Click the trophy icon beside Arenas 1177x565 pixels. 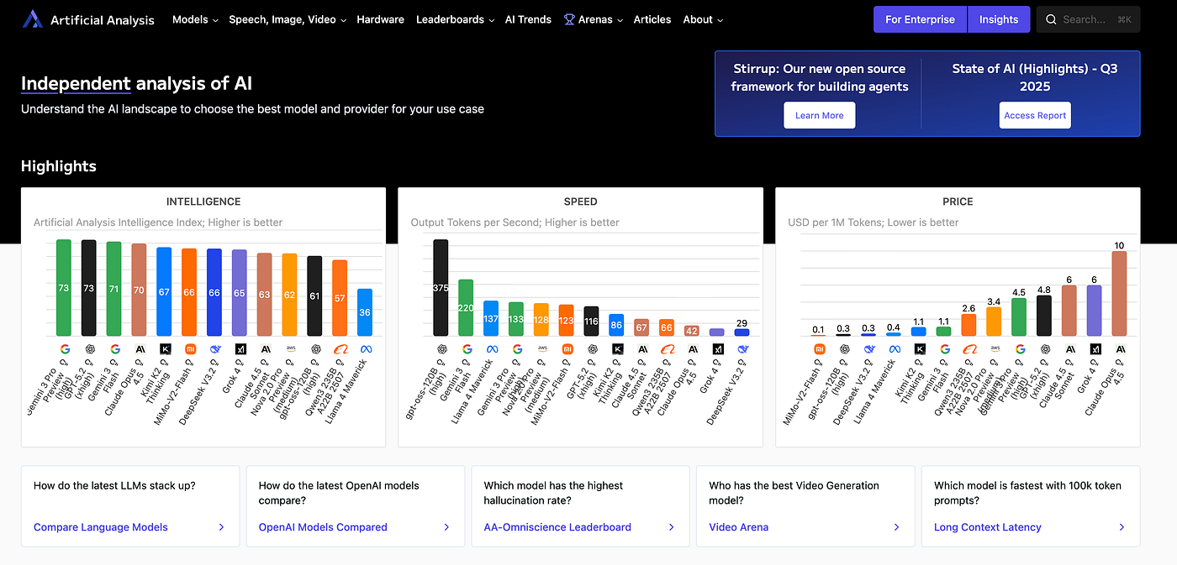[x=569, y=19]
